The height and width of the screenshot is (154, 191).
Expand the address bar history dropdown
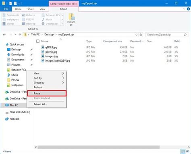pos(136,35)
